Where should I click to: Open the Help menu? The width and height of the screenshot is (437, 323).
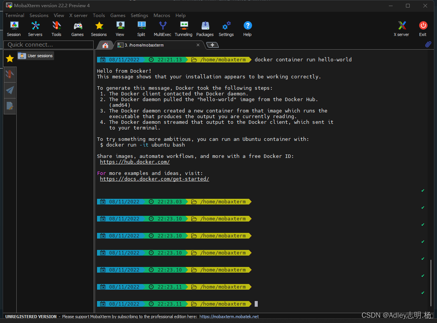(x=180, y=15)
